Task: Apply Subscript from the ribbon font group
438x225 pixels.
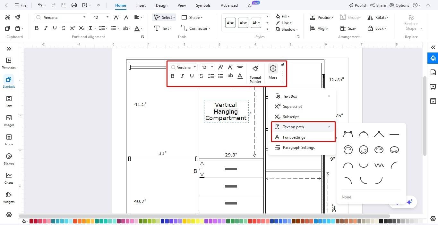Action: pyautogui.click(x=82, y=28)
